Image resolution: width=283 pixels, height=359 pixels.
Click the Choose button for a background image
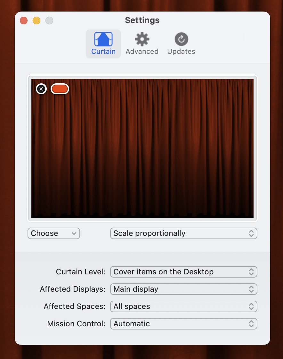(x=53, y=233)
